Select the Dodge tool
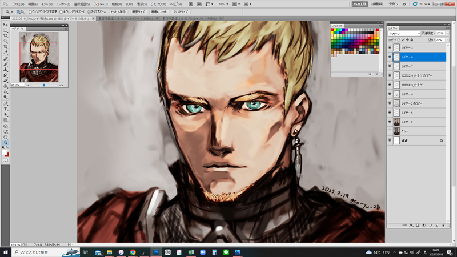Viewport: 457px width, 257px height. (6, 97)
